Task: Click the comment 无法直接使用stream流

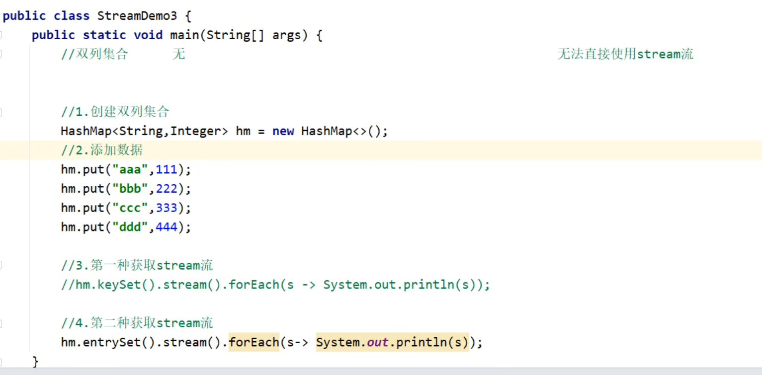Action: point(625,54)
